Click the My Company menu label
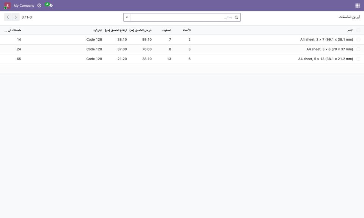 [x=24, y=6]
